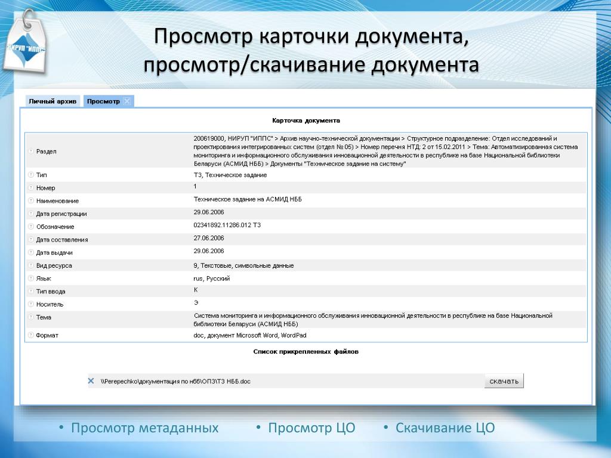Screen dimensions: 611x458
Task: Click the compilation date 27.06.2006
Action: pos(209,238)
